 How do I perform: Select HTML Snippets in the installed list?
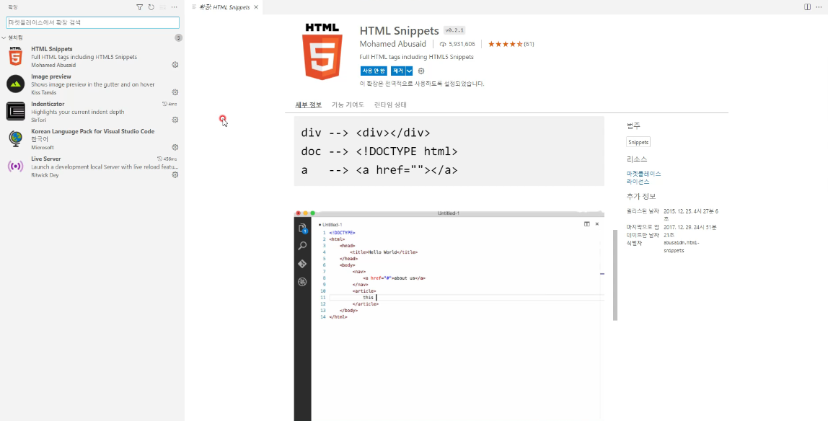click(x=92, y=57)
